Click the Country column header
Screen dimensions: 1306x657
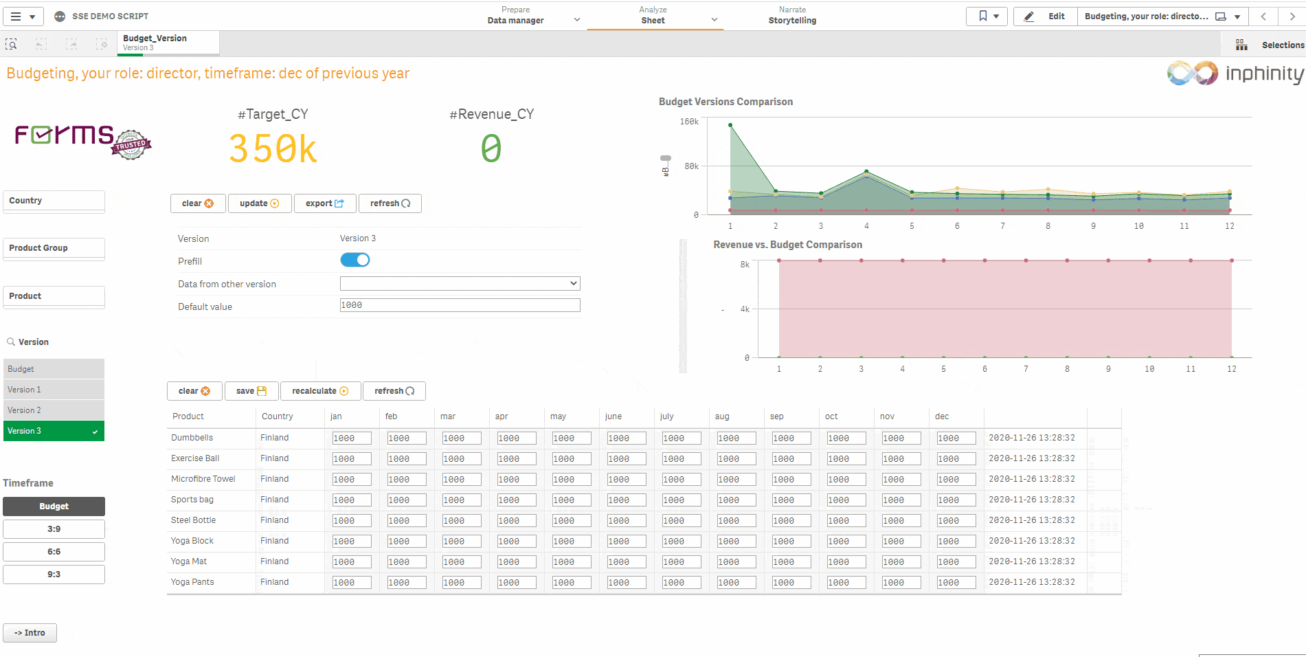[278, 416]
